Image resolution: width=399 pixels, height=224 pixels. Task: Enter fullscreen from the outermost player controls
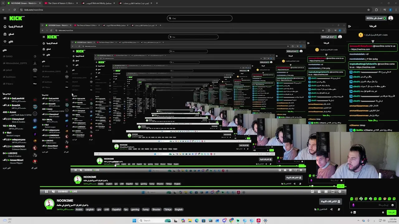333,192
